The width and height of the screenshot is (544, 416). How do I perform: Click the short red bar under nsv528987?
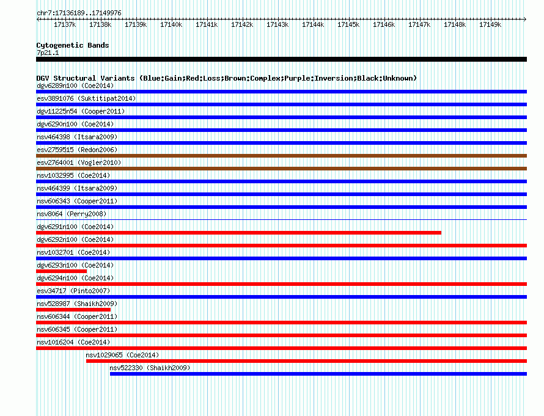pyautogui.click(x=73, y=310)
